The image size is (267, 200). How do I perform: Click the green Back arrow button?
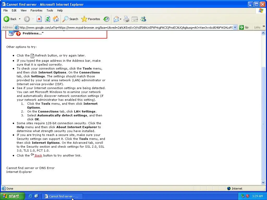[x=7, y=19]
